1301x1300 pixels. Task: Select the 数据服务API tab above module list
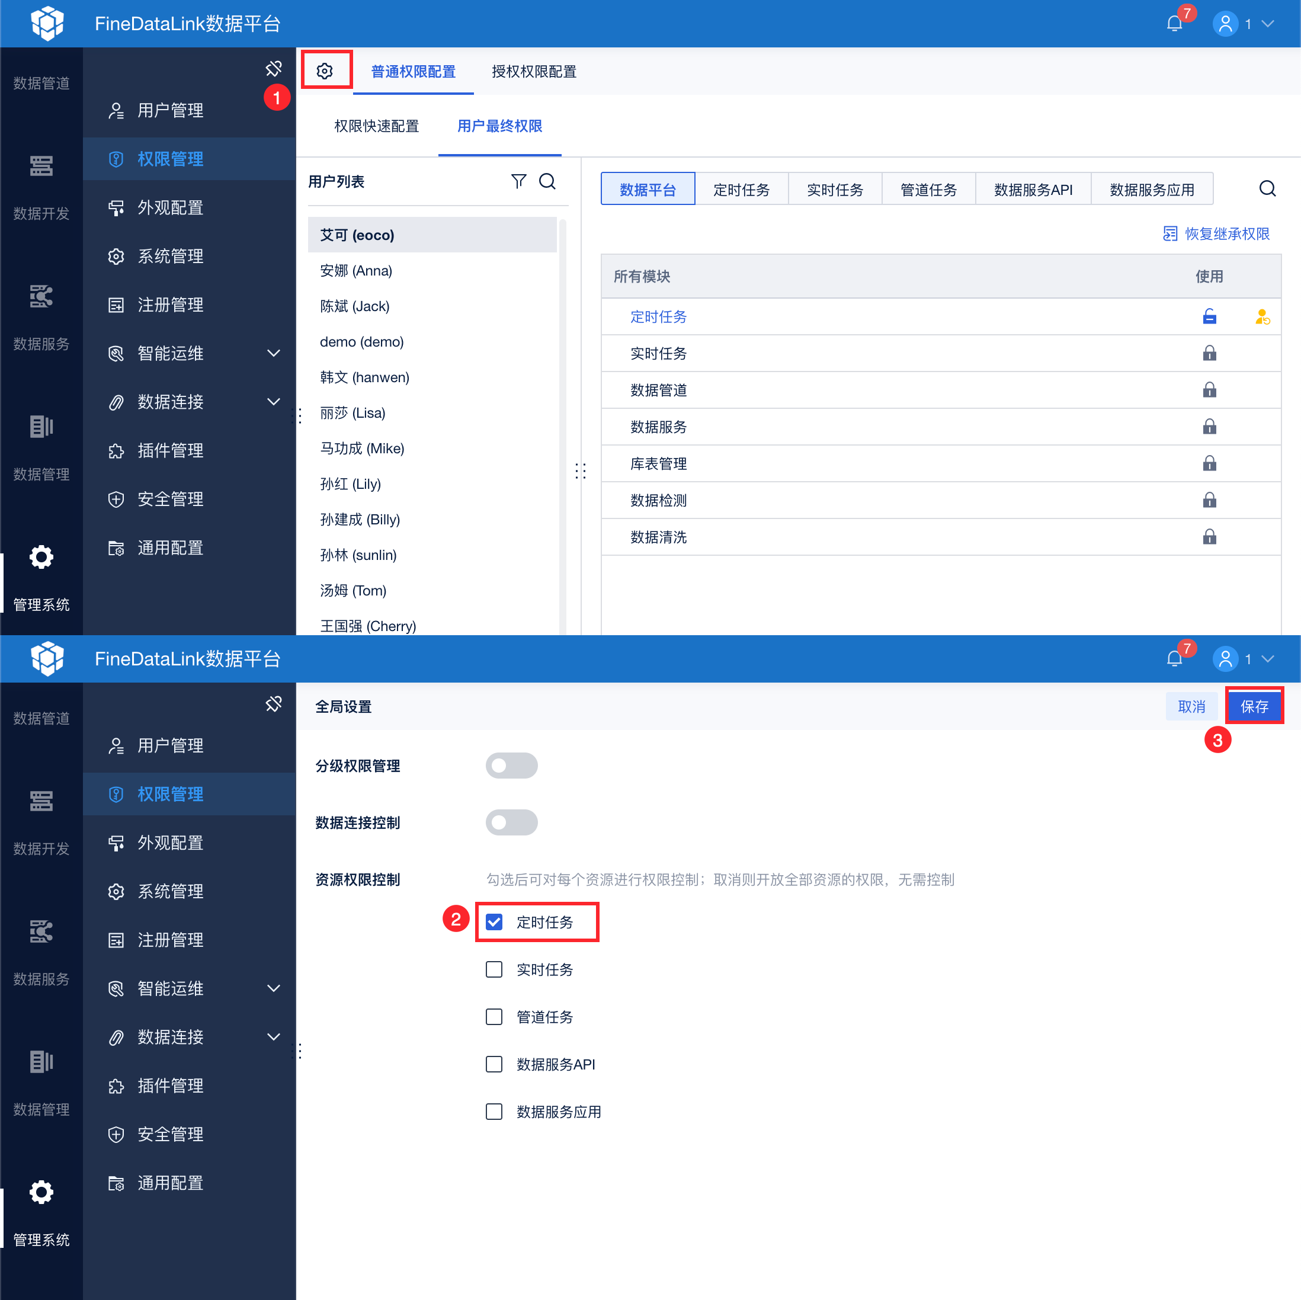click(x=1032, y=189)
